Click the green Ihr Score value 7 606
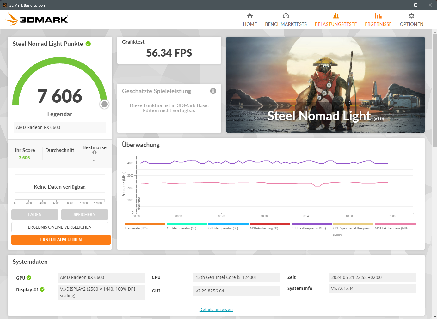Viewport: 437px width, 319px height. click(x=24, y=158)
